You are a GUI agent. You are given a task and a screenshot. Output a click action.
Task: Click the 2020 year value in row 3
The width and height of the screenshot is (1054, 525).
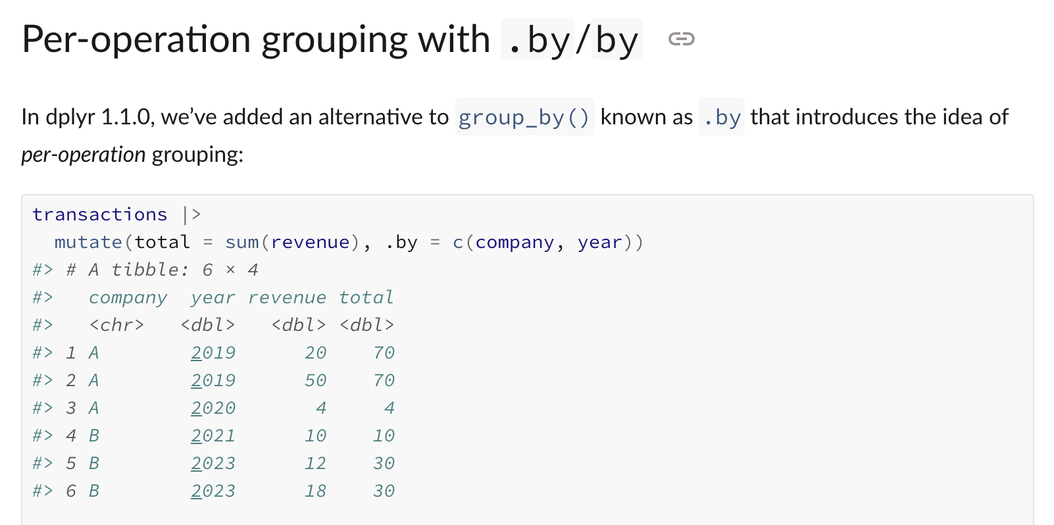coord(213,408)
